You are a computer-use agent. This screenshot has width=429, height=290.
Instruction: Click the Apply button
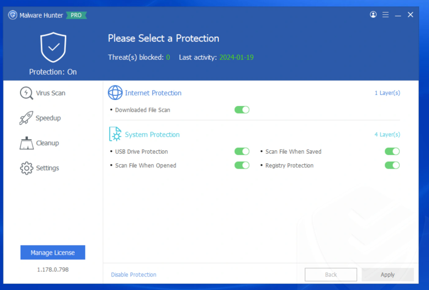point(388,274)
